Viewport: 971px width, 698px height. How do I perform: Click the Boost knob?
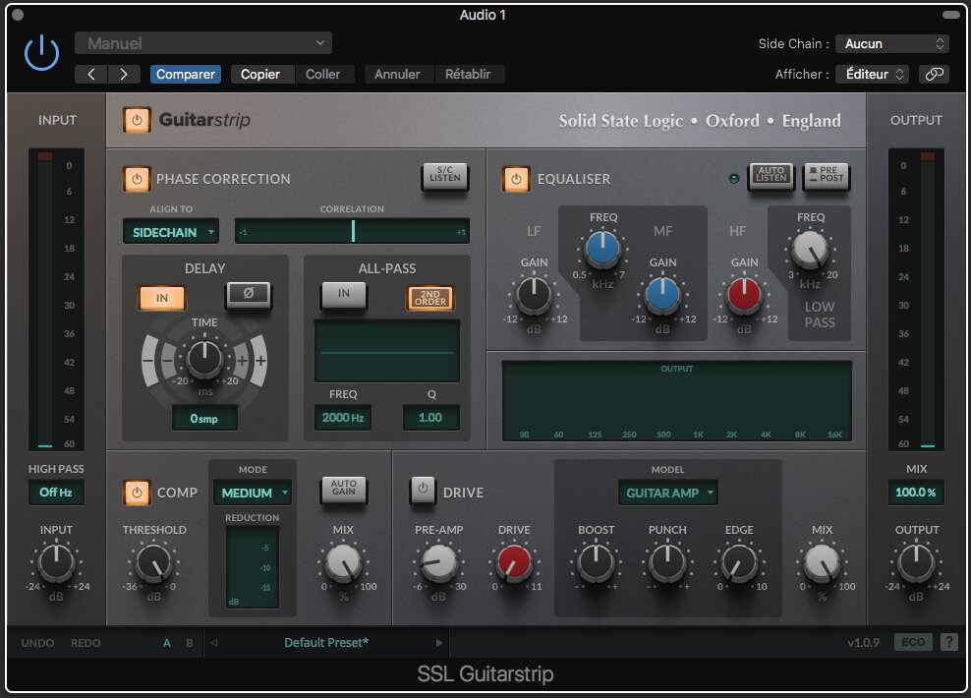tap(596, 562)
